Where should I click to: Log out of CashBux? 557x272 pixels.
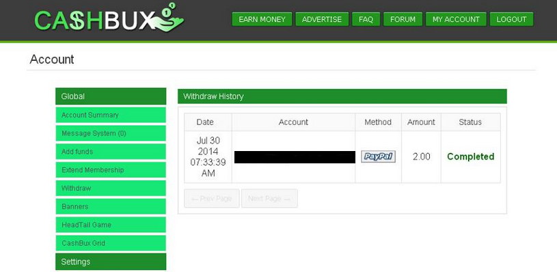click(511, 19)
